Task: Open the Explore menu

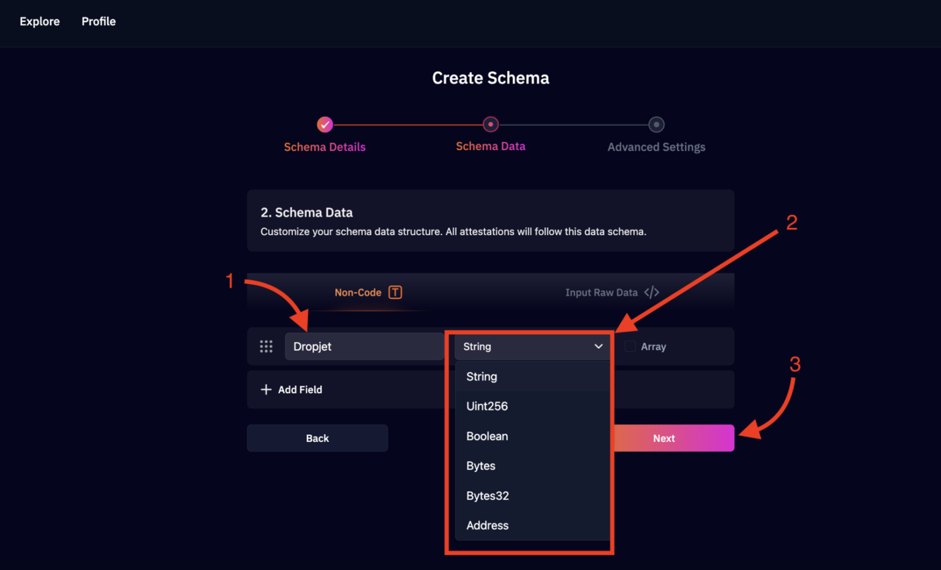Action: click(x=39, y=21)
